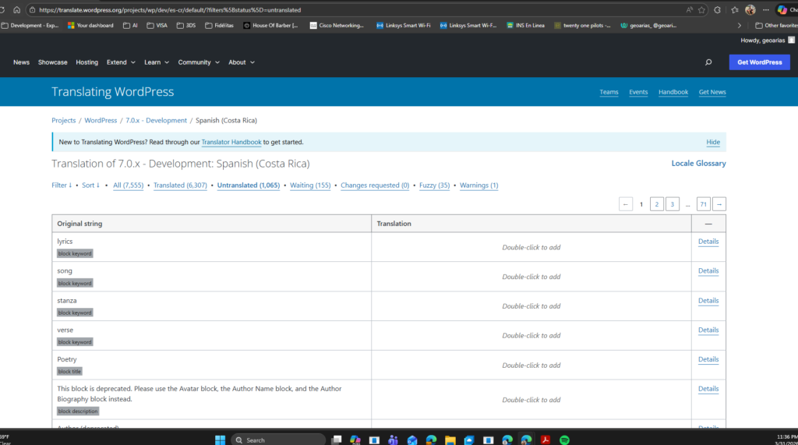Go to next page using right arrow

719,204
